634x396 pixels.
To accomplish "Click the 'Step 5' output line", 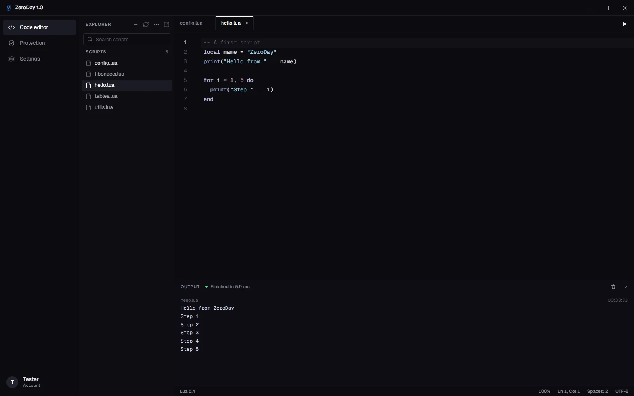I will coord(189,349).
